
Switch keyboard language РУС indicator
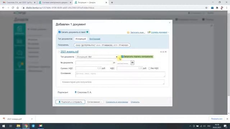209,126
